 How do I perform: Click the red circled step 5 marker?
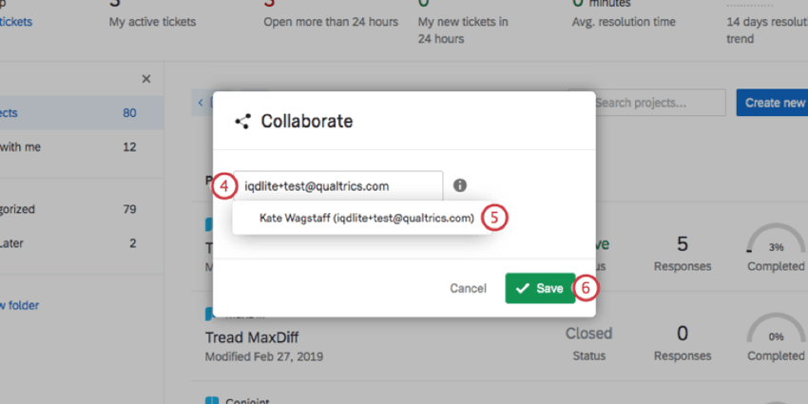(x=494, y=218)
